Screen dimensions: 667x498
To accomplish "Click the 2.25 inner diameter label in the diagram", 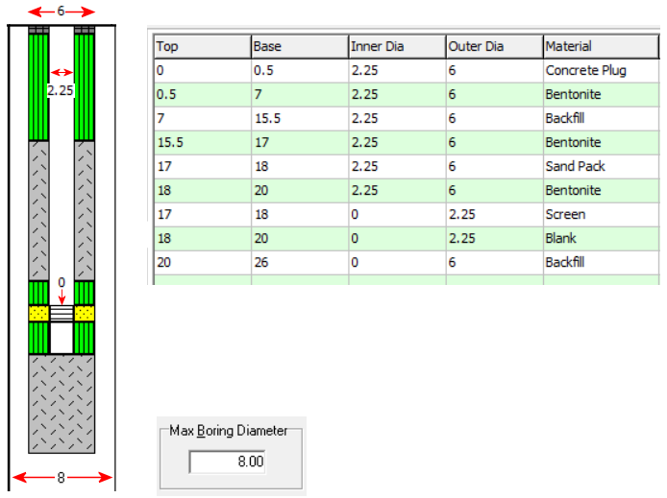I will (61, 89).
